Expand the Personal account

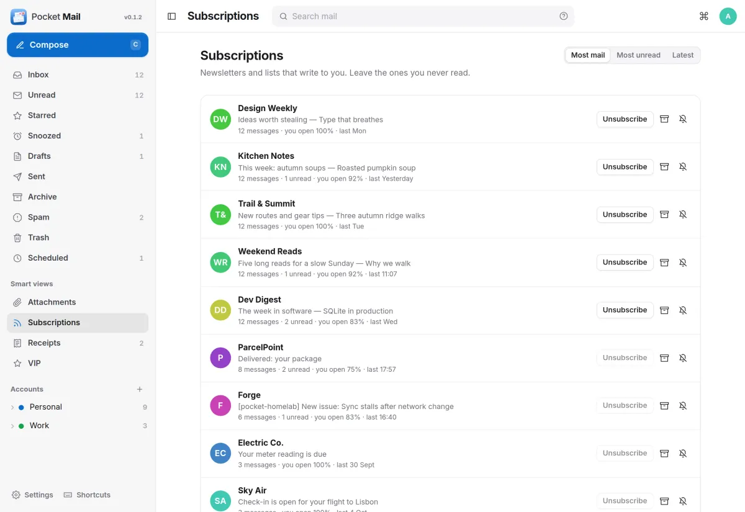(x=12, y=407)
